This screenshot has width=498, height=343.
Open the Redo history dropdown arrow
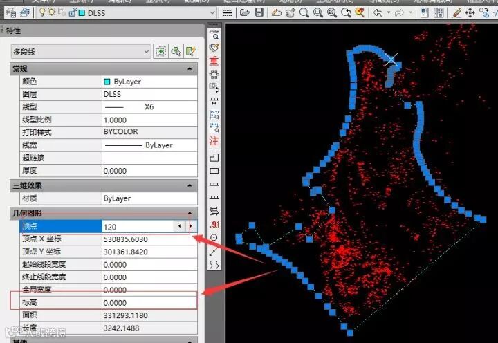411,12
